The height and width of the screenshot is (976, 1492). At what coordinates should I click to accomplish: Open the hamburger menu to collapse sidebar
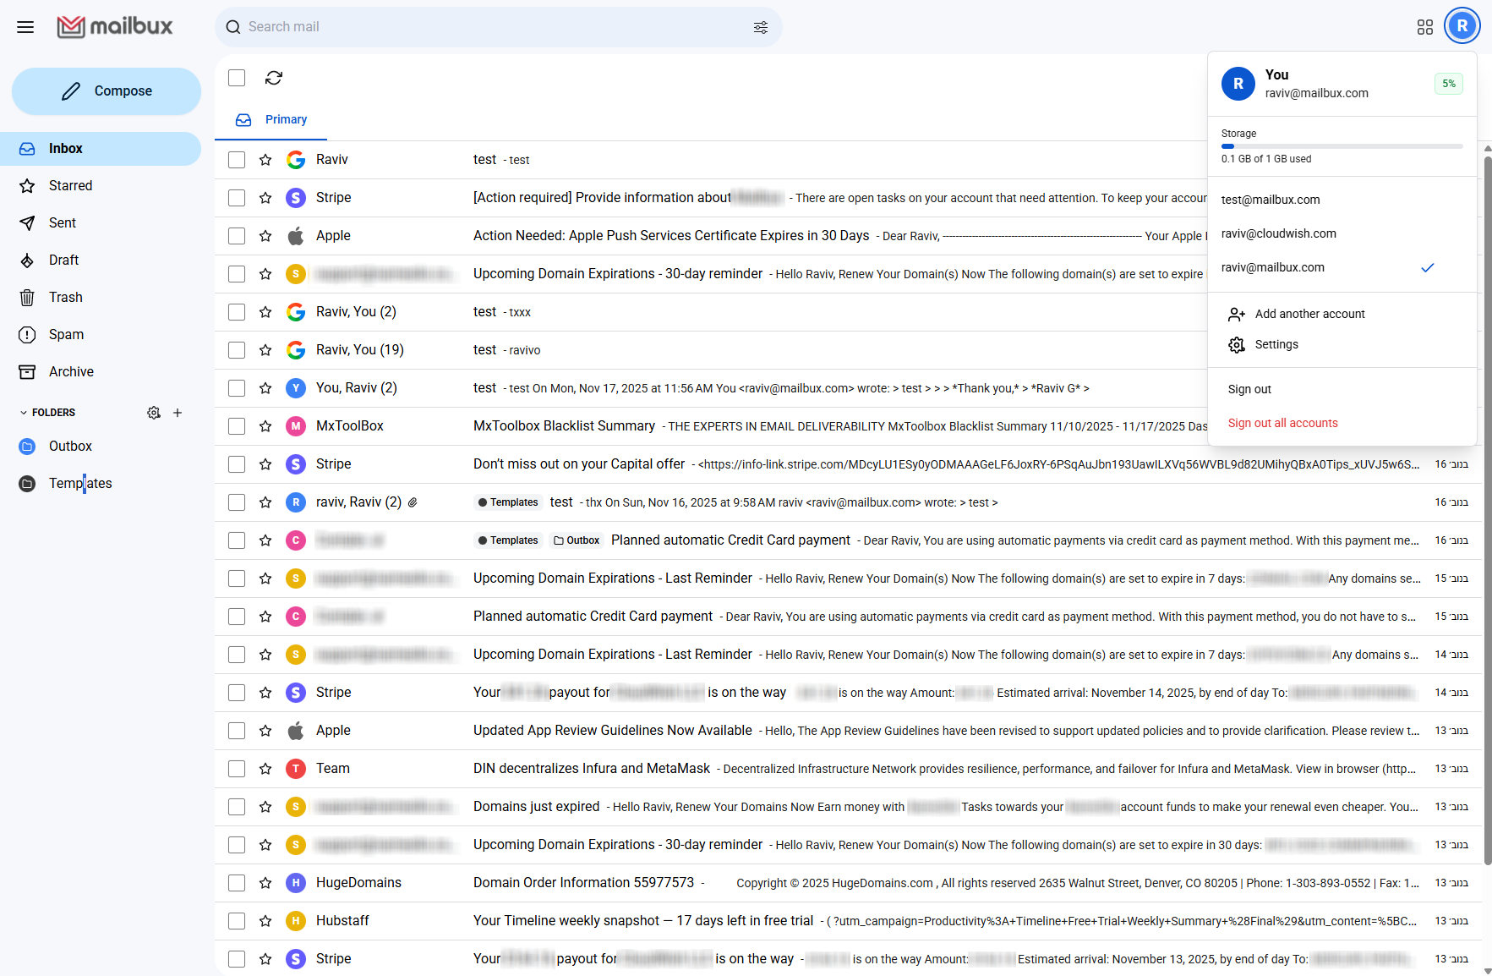pyautogui.click(x=25, y=26)
